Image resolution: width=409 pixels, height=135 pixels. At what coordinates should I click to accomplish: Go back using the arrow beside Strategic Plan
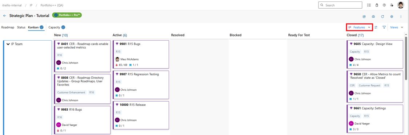tap(4, 16)
